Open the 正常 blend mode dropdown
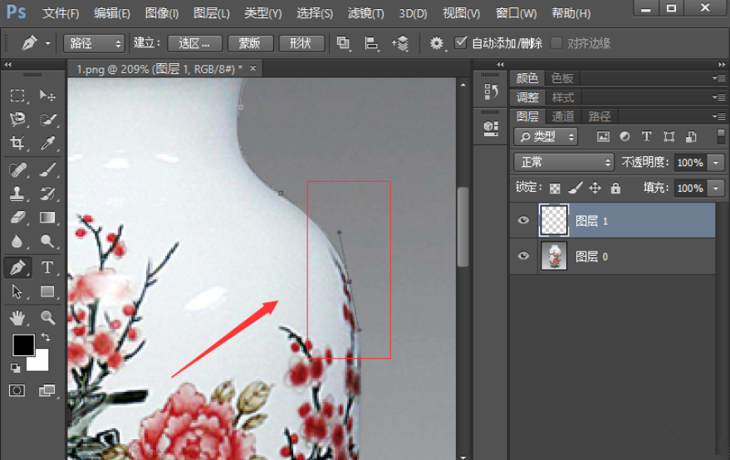 coord(563,163)
